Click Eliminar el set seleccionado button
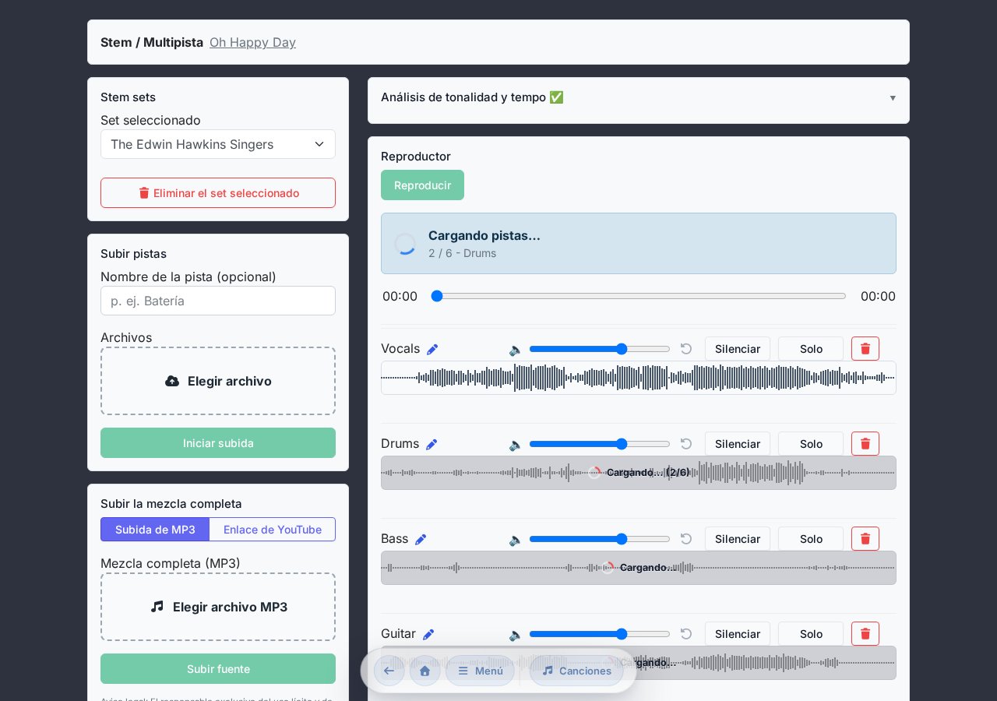Image resolution: width=997 pixels, height=701 pixels. (x=218, y=192)
